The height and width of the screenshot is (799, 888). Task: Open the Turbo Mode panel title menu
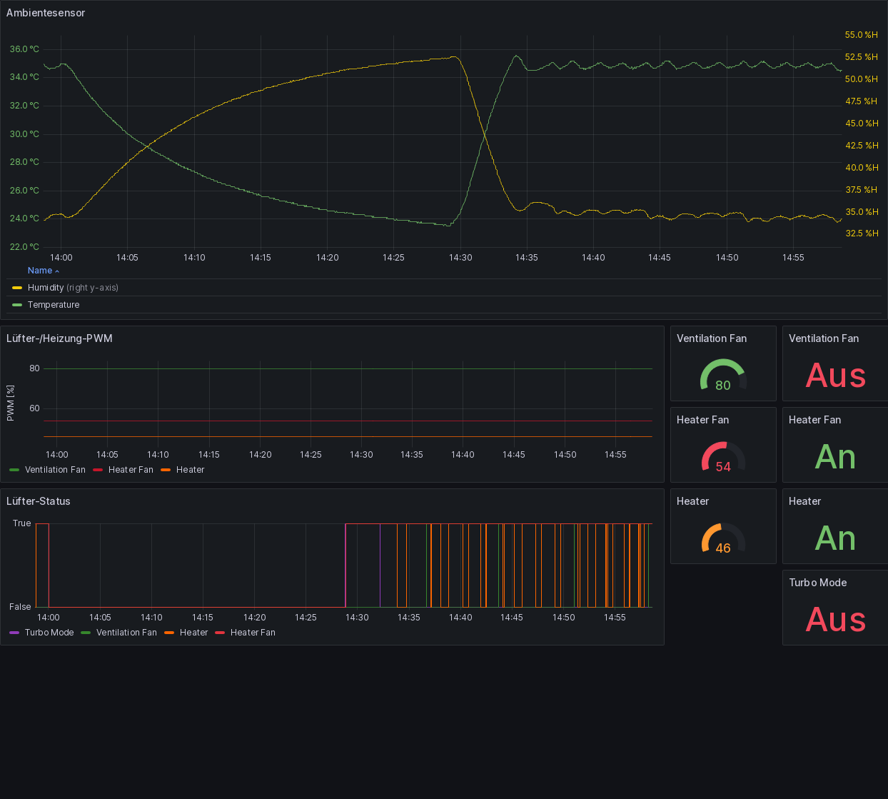pyautogui.click(x=817, y=583)
